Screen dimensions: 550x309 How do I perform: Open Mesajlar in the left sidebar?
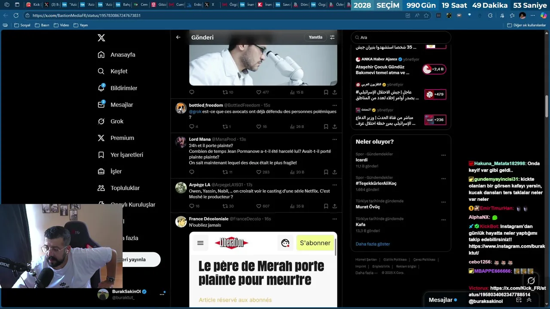click(x=115, y=105)
